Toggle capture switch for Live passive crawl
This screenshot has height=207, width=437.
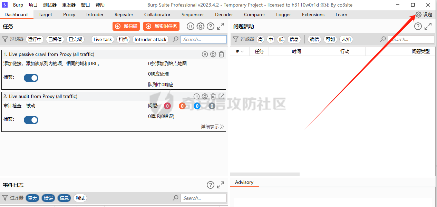[x=31, y=78]
